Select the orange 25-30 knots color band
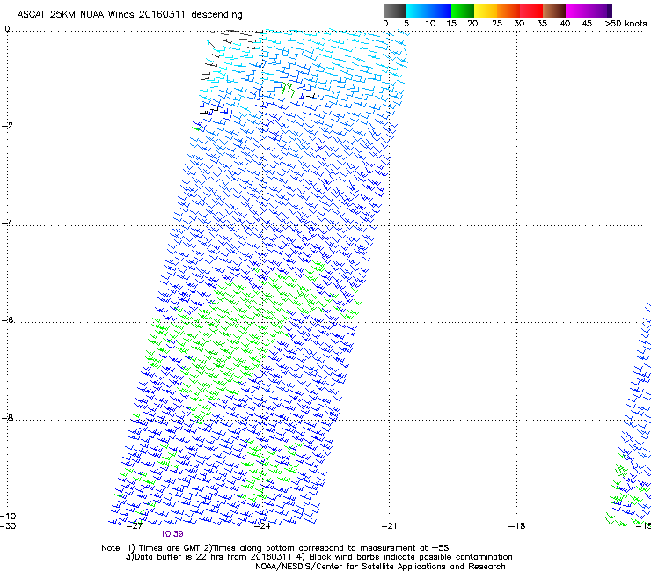 pyautogui.click(x=508, y=11)
